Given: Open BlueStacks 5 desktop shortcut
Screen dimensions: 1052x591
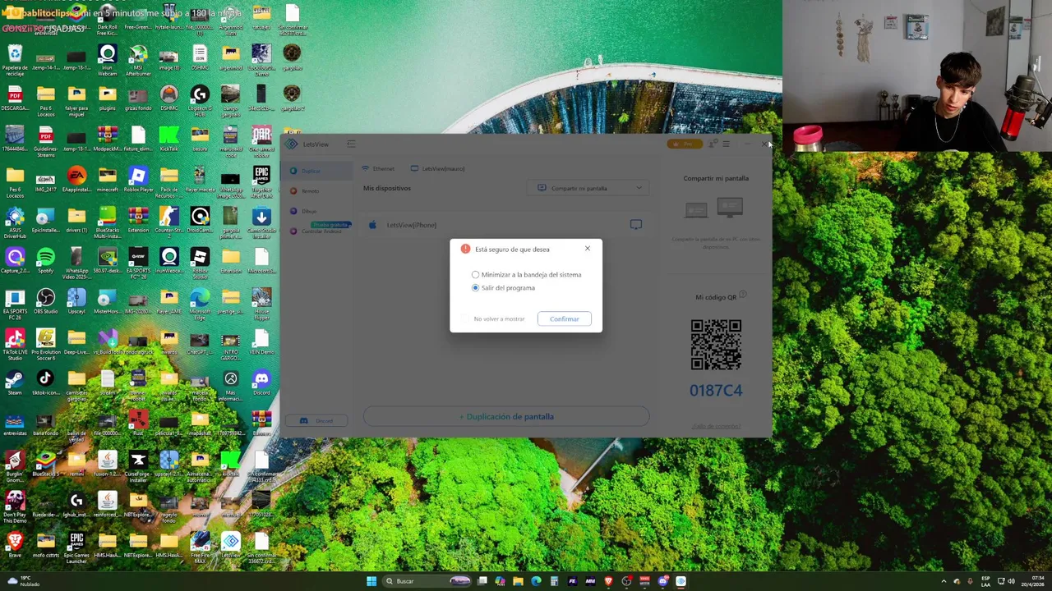Looking at the screenshot, I should [x=45, y=463].
